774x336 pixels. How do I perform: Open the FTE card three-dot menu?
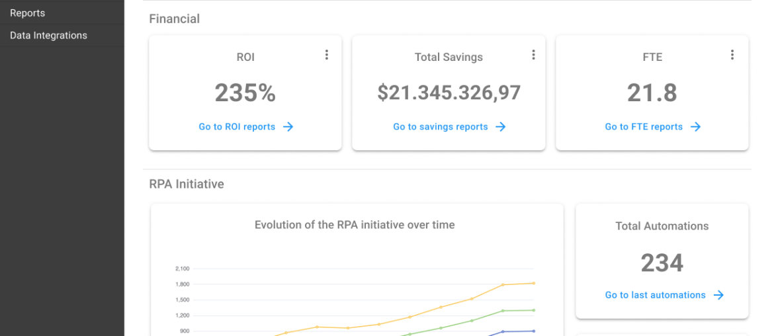coord(732,55)
